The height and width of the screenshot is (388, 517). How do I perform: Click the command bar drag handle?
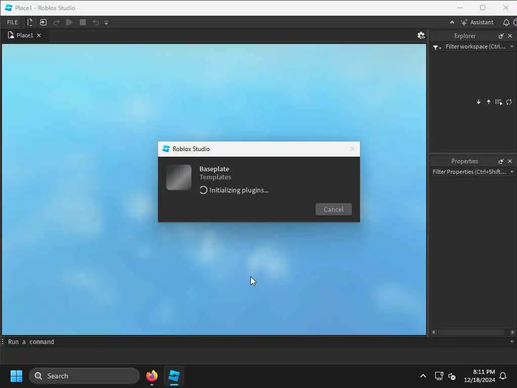tap(3, 342)
